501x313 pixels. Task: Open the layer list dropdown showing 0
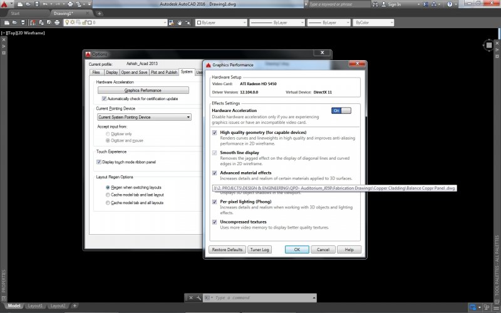click(x=115, y=23)
